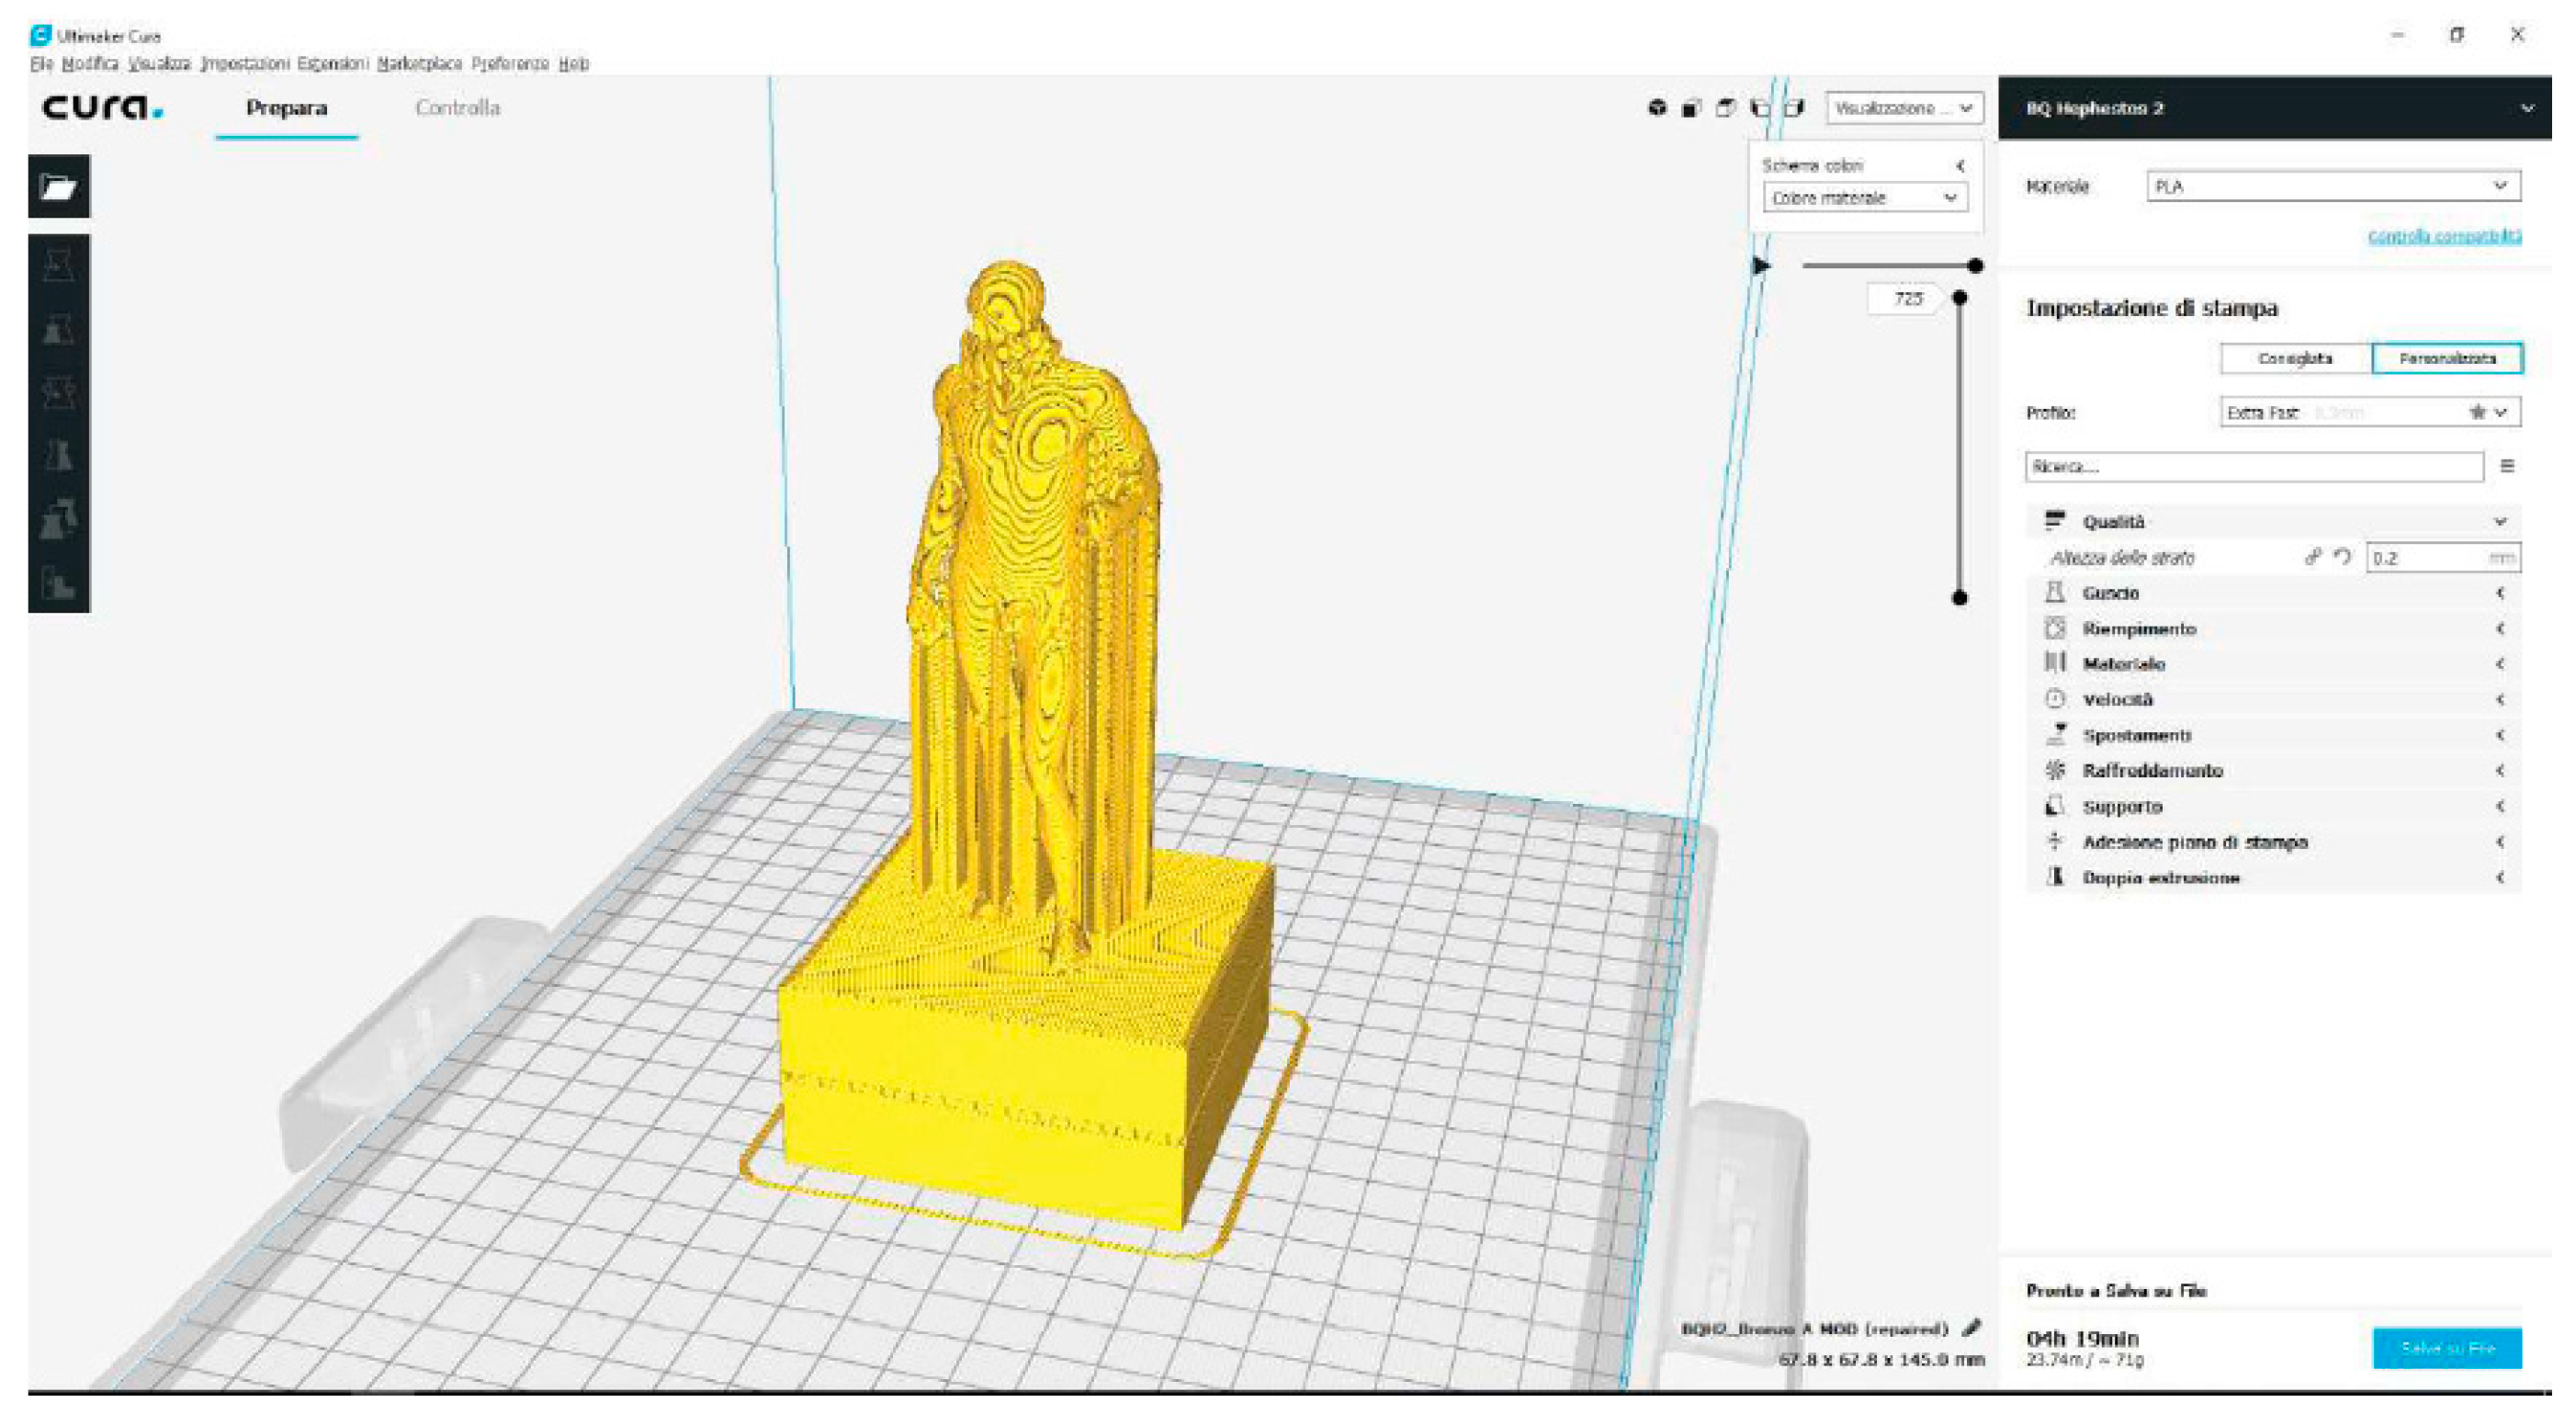Open the settings visibility hamburger menu
Image resolution: width=2576 pixels, height=1414 pixels.
click(x=2507, y=466)
